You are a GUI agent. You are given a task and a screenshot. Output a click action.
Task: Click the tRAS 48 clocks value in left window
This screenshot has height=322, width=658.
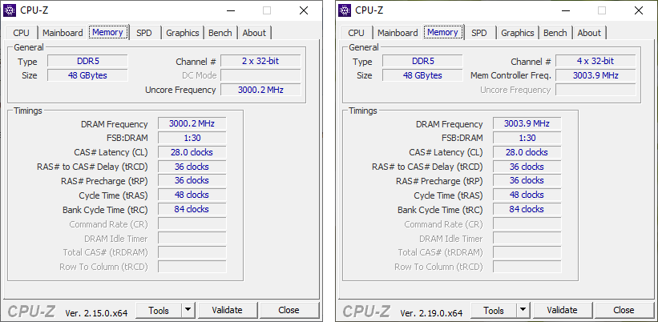point(192,195)
